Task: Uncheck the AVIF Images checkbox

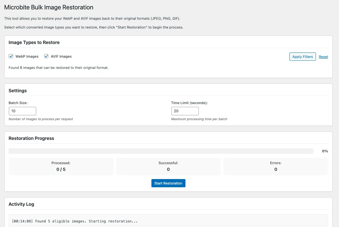Action: click(46, 56)
